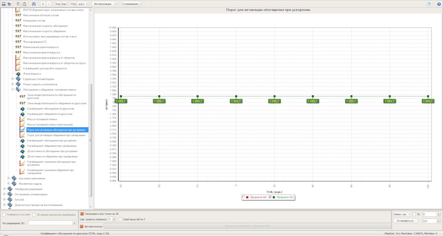Viewport: 443px width, 236px height.
Task: Select Максимальная скорость обеднения item
Action: tap(44, 31)
